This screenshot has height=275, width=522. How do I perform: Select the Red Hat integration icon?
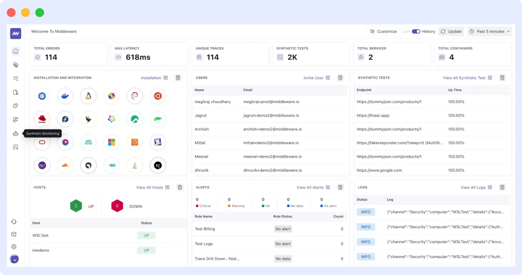(42, 119)
